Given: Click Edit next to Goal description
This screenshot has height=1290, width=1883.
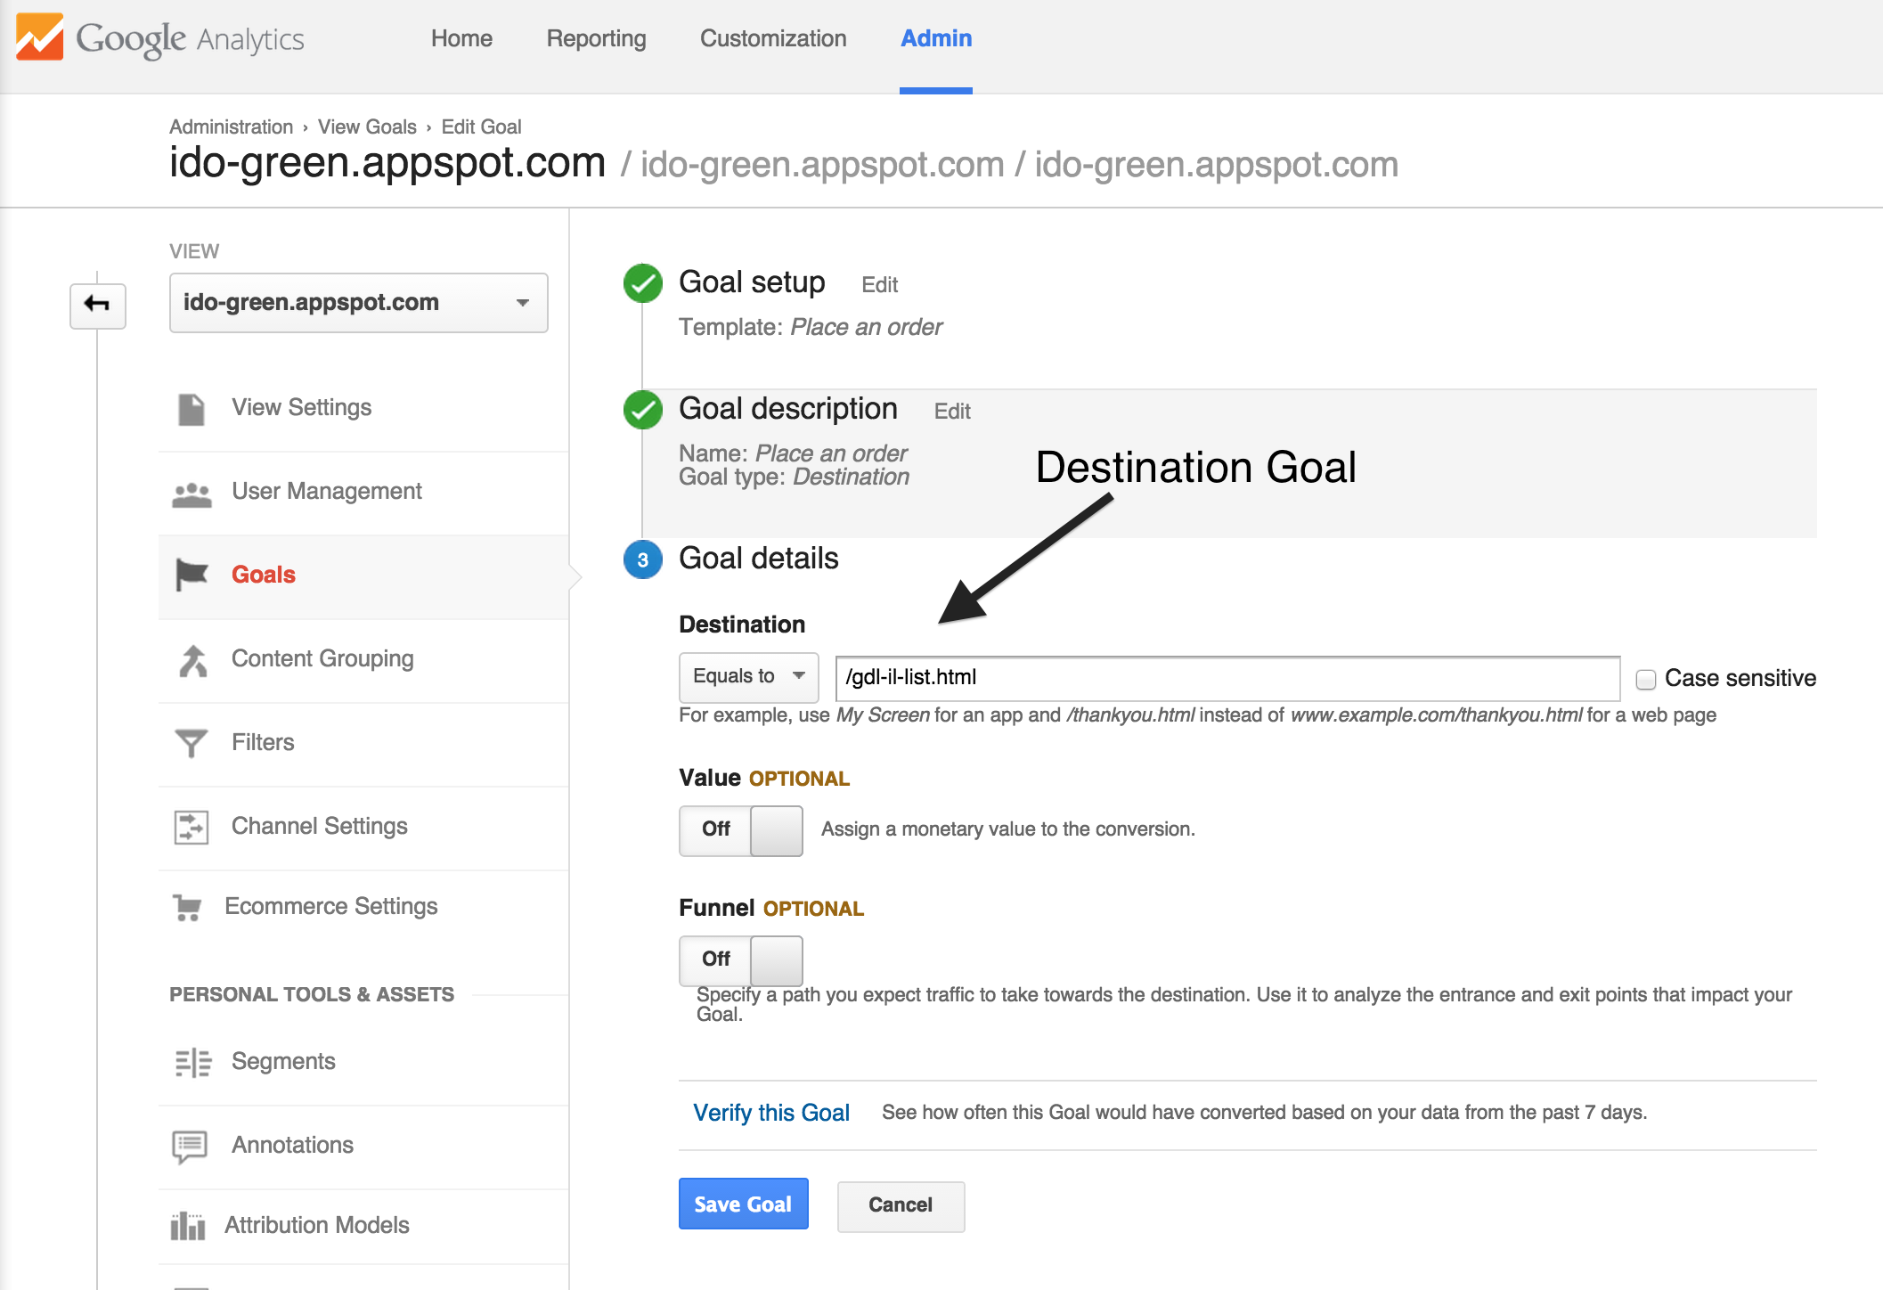Looking at the screenshot, I should 951,412.
